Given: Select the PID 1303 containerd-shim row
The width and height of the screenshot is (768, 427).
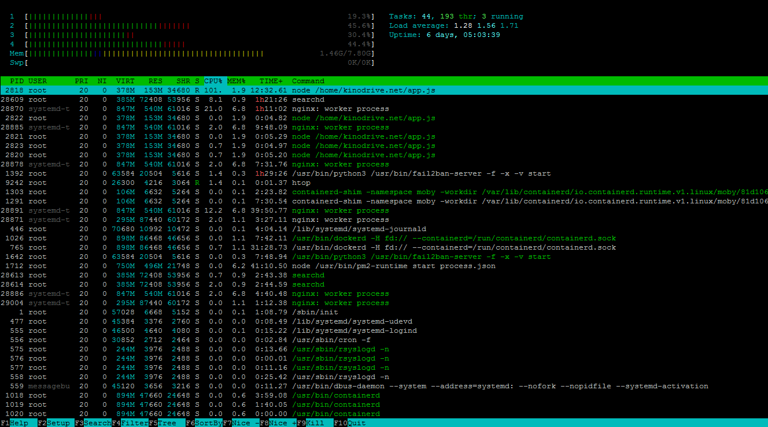Looking at the screenshot, I should pos(384,192).
